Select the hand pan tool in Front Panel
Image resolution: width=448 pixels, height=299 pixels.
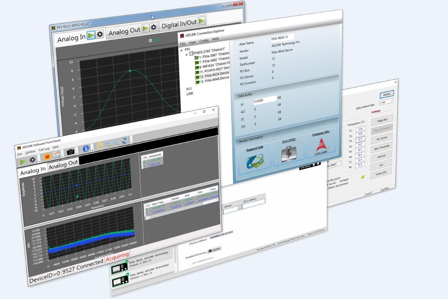pos(100,146)
